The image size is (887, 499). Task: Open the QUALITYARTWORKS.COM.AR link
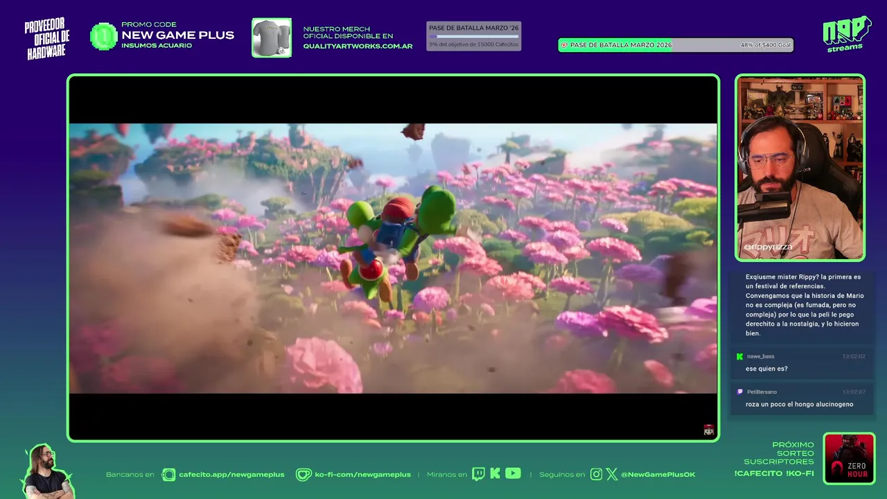[358, 46]
